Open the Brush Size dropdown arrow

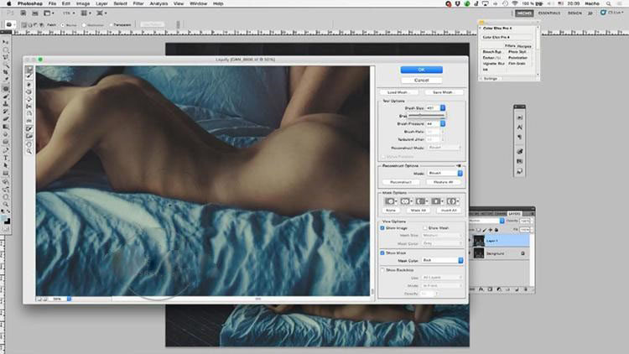(x=443, y=108)
